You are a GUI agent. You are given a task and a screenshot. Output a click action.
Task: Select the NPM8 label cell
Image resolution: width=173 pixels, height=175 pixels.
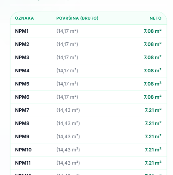point(22,123)
